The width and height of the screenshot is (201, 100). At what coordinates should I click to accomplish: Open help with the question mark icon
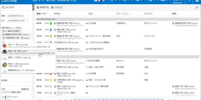[189, 1]
